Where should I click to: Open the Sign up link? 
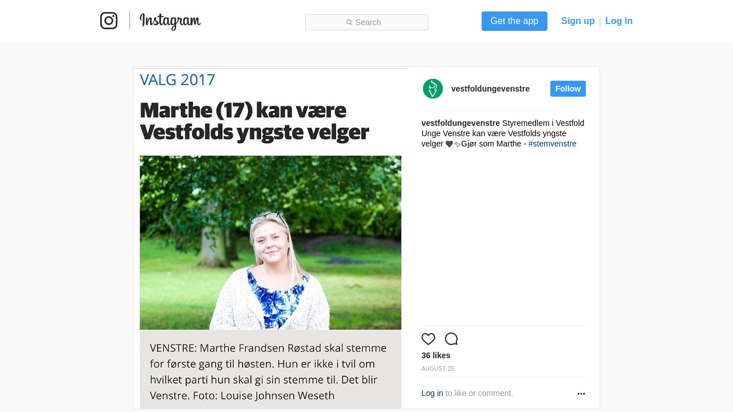point(578,21)
